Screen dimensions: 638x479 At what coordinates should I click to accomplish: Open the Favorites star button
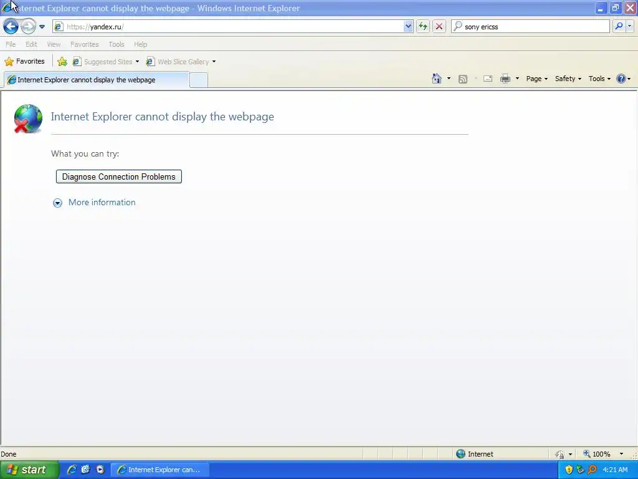click(x=24, y=62)
